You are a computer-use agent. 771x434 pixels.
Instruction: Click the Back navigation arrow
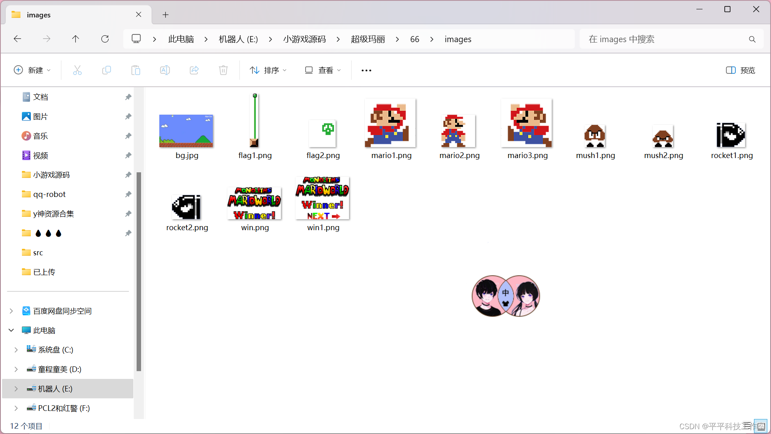(17, 39)
